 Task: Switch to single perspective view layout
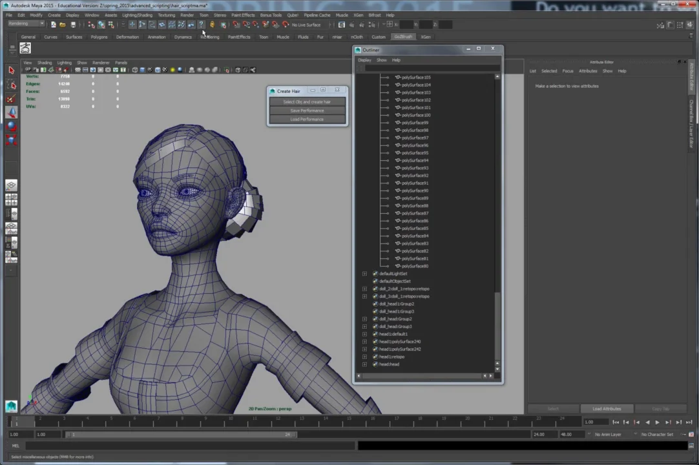[11, 185]
